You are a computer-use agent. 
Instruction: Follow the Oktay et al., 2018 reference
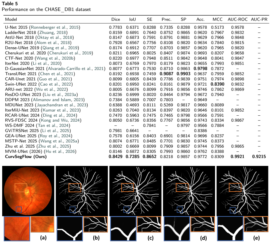pos(55,37)
